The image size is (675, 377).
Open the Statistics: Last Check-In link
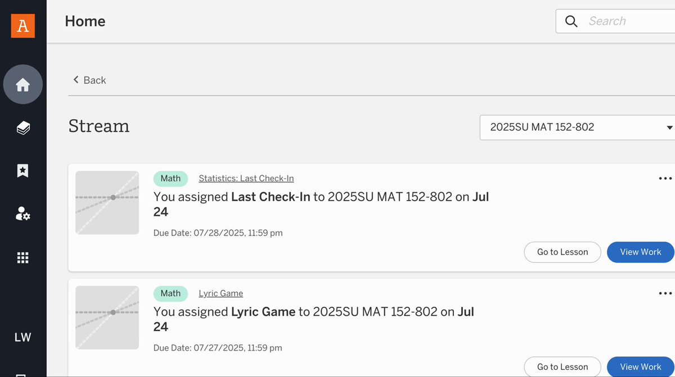246,179
